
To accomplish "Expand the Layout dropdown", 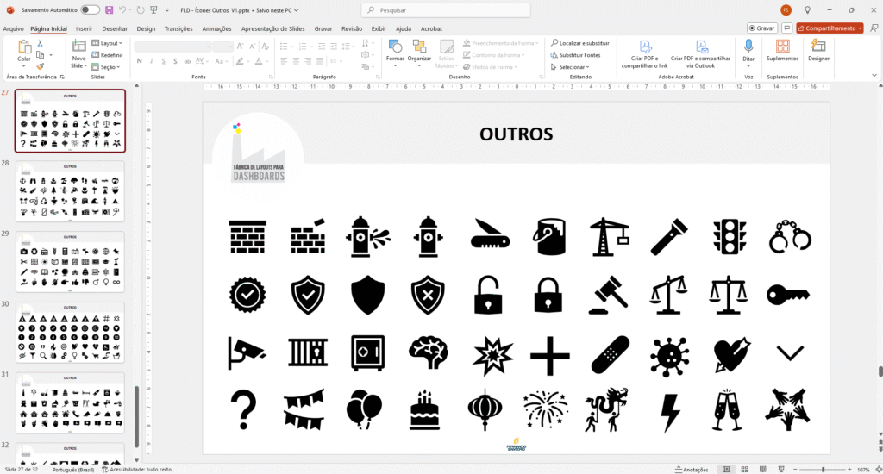I will (x=110, y=42).
